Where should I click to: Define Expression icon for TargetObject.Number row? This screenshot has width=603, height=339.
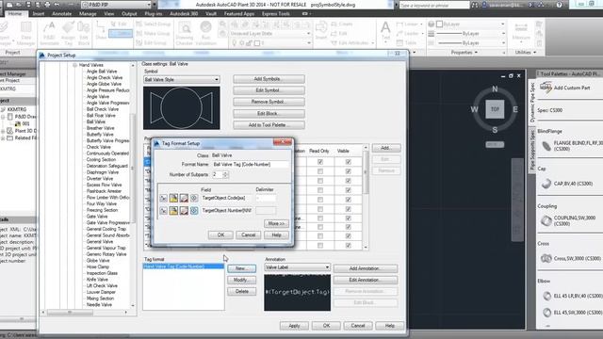pos(194,211)
